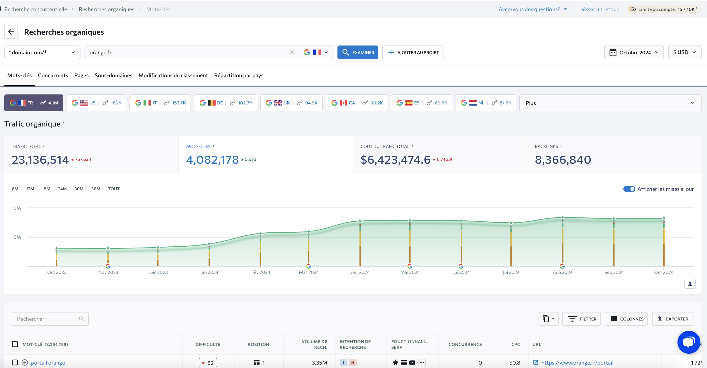707x368 pixels.
Task: Select the 36M time range
Action: 96,189
